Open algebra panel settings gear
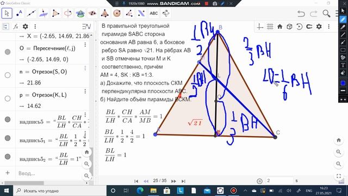Viewport: 348px width, 196px height. pos(26,27)
